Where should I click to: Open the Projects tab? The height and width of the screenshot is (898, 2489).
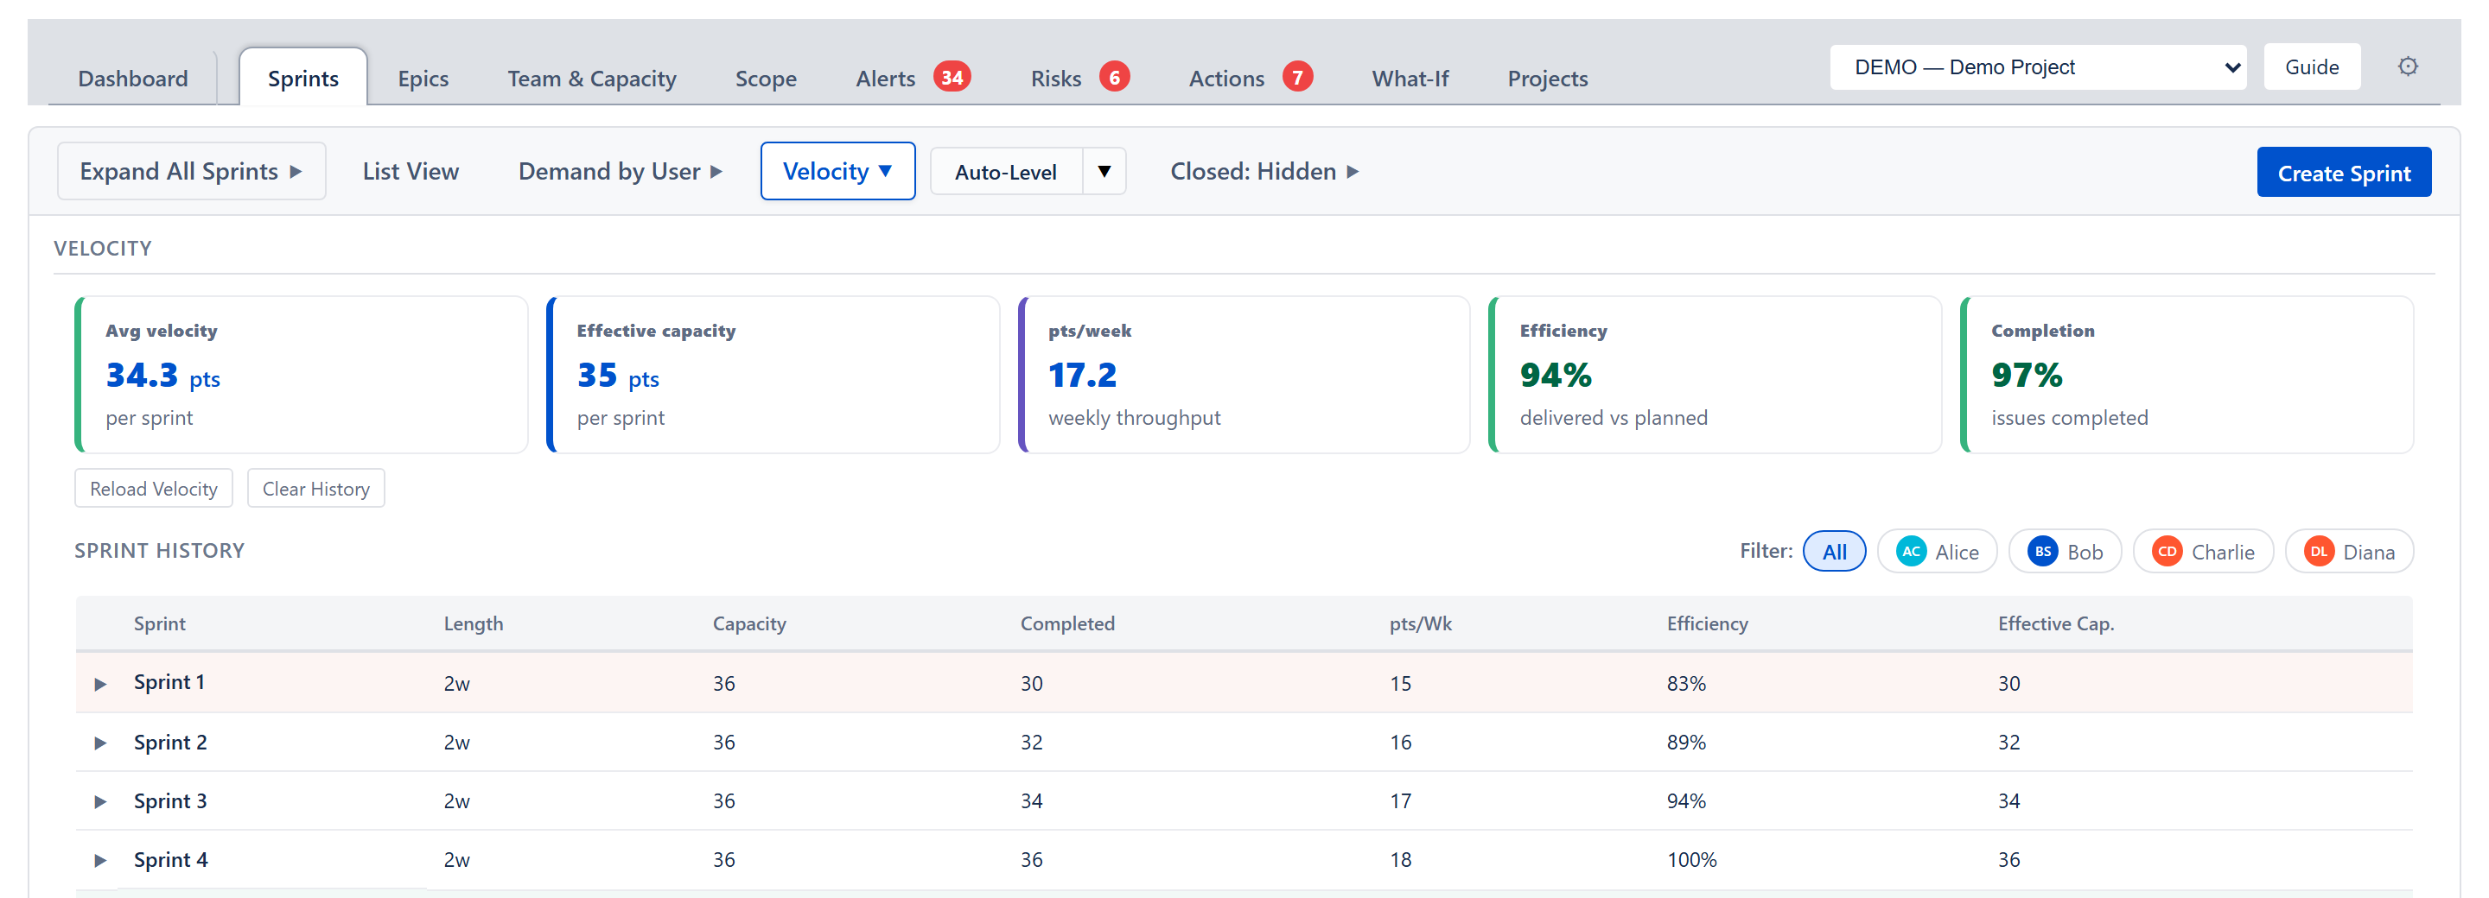click(1548, 79)
